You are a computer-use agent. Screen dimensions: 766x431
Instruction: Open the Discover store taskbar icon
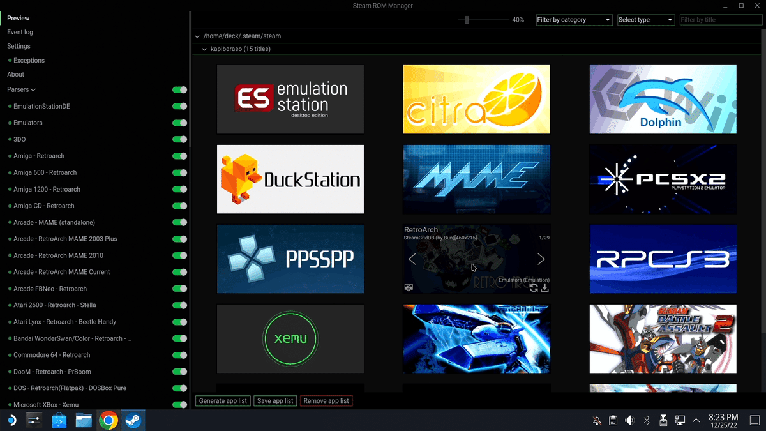[59, 420]
